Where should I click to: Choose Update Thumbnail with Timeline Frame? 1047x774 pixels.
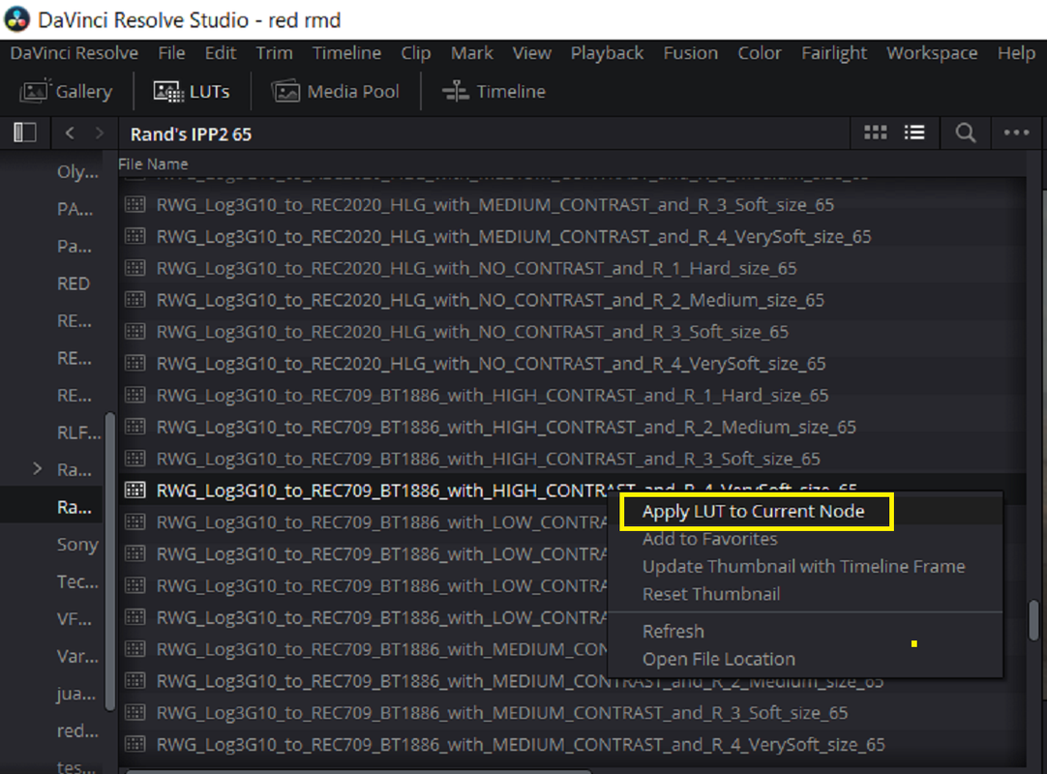coord(803,566)
